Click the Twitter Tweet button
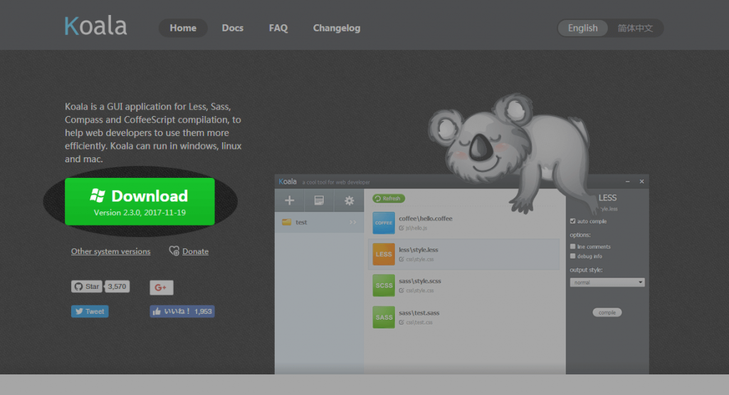 click(90, 311)
